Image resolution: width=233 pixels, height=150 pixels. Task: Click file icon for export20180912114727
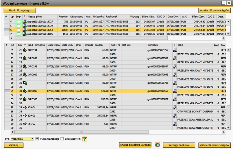25,22
